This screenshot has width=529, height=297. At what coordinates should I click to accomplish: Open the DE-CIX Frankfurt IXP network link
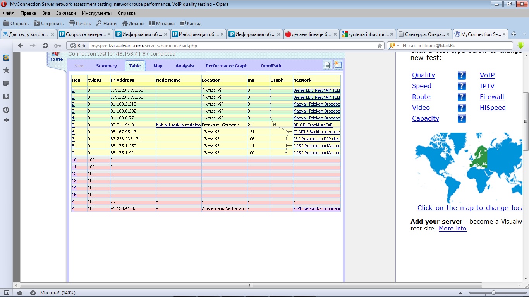pos(313,125)
